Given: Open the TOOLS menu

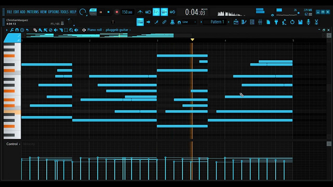Looking at the screenshot, I should click(64, 12).
